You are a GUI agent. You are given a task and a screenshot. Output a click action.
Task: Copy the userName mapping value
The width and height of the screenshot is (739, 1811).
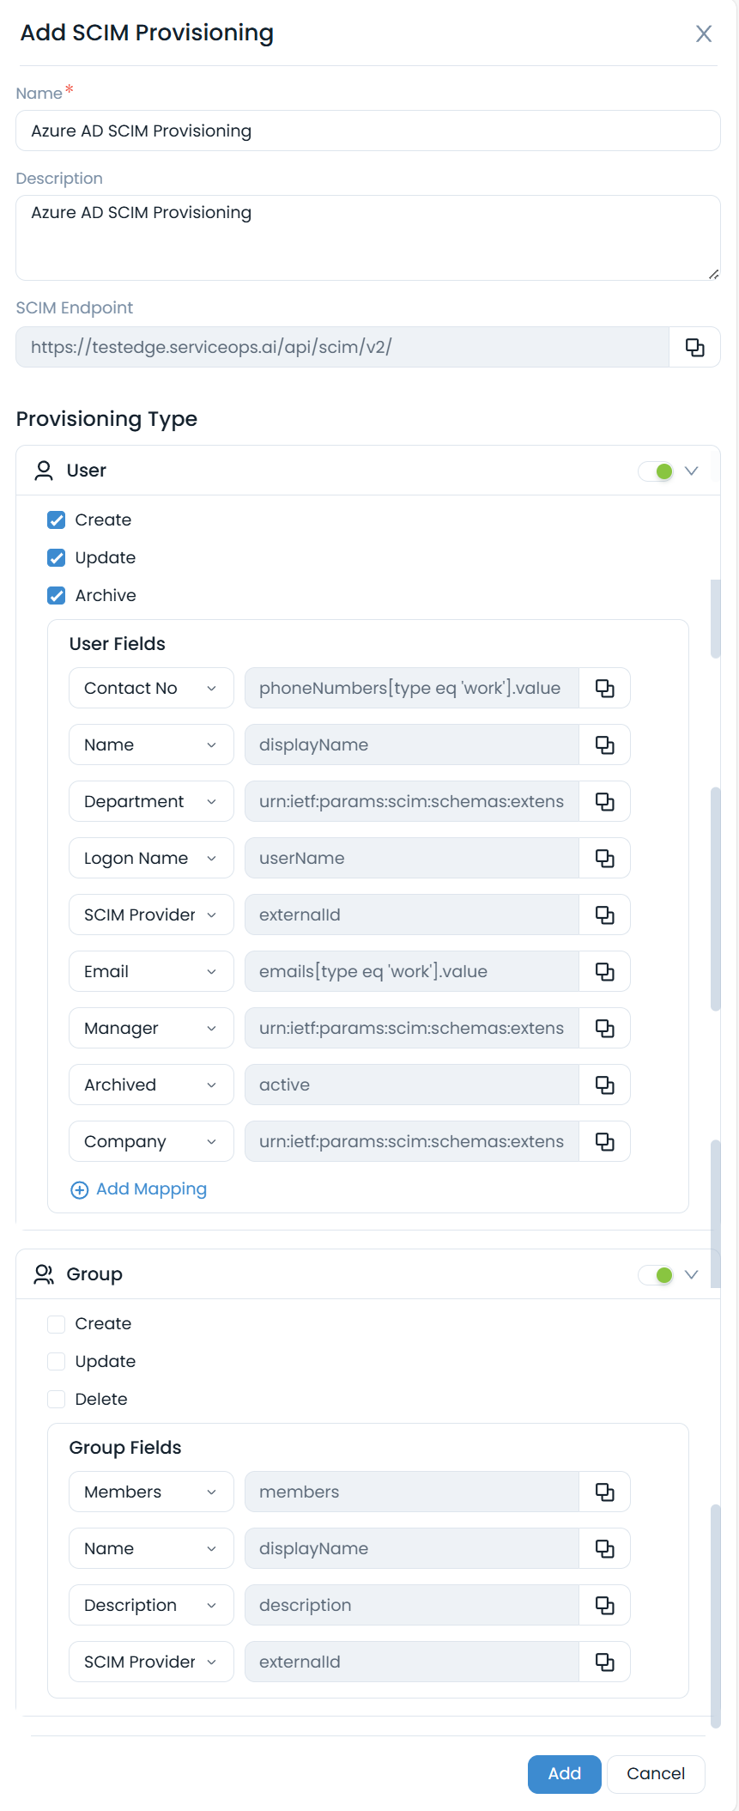pos(605,859)
